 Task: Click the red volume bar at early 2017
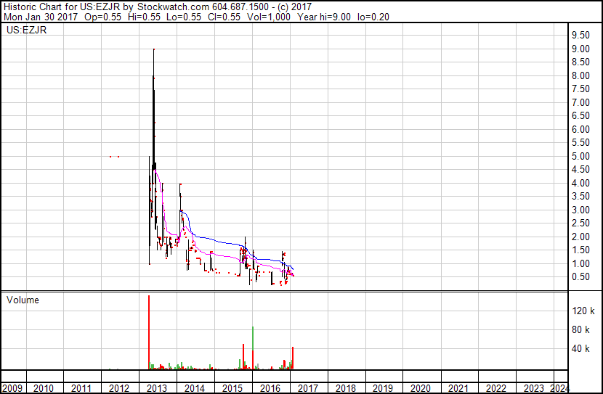(x=293, y=358)
